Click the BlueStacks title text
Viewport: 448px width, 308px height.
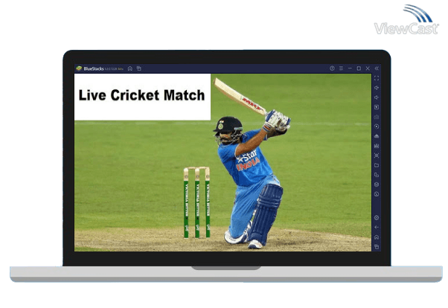pos(94,68)
